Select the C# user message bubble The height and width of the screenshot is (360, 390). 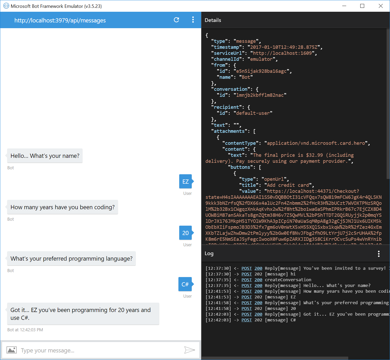point(185,284)
